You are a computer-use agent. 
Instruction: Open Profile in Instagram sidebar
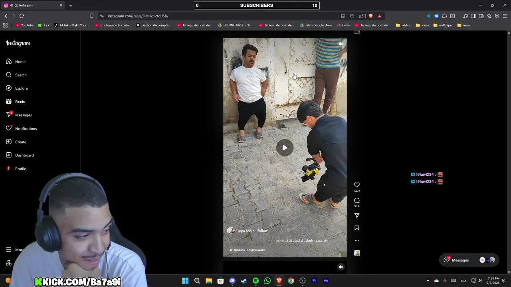pos(16,169)
